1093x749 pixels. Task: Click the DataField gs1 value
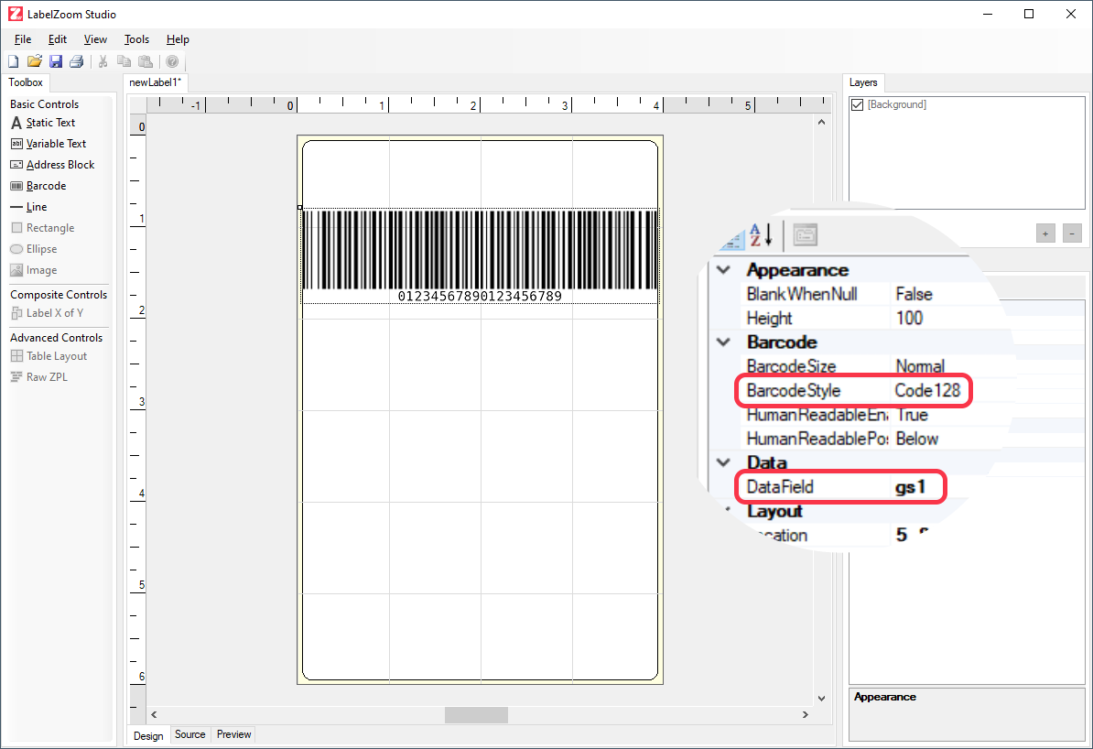[x=910, y=487]
